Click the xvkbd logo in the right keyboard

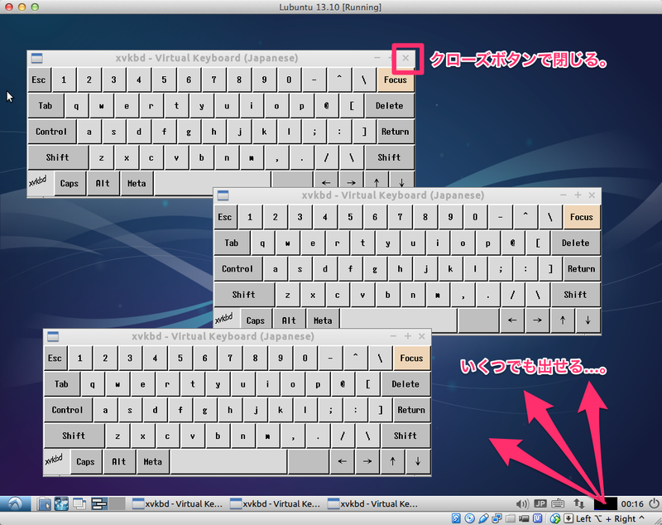point(223,319)
